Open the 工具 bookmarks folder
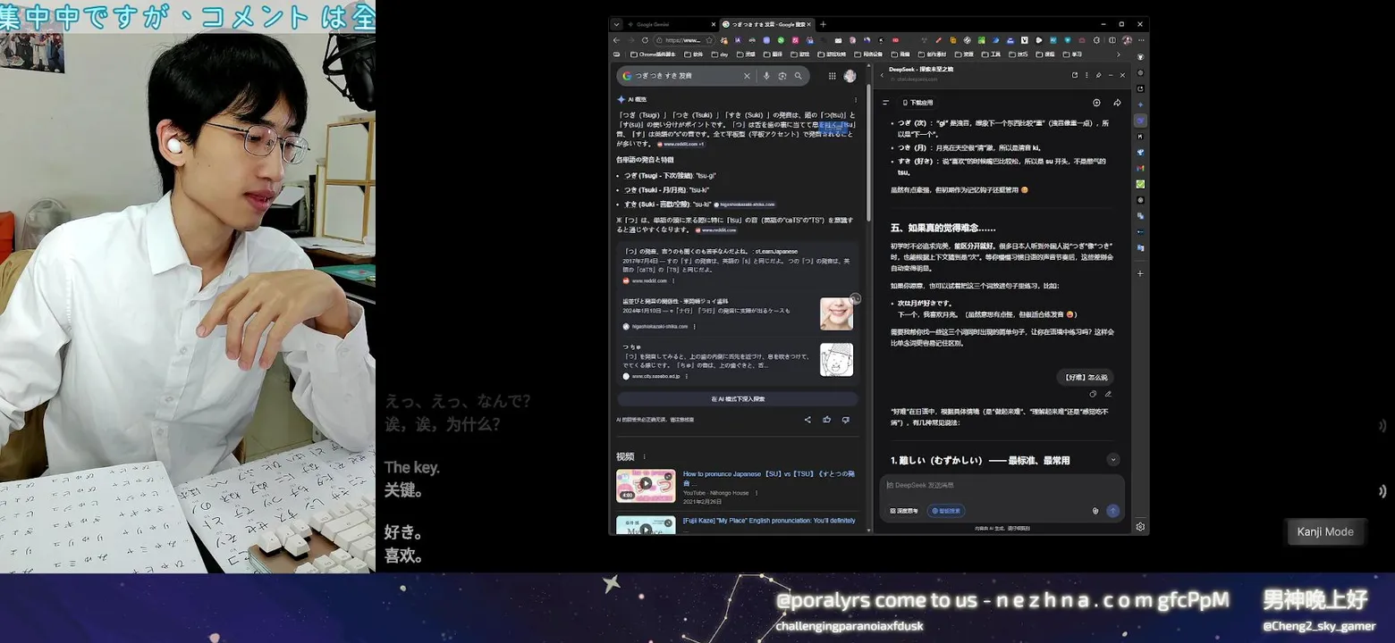 click(x=991, y=54)
